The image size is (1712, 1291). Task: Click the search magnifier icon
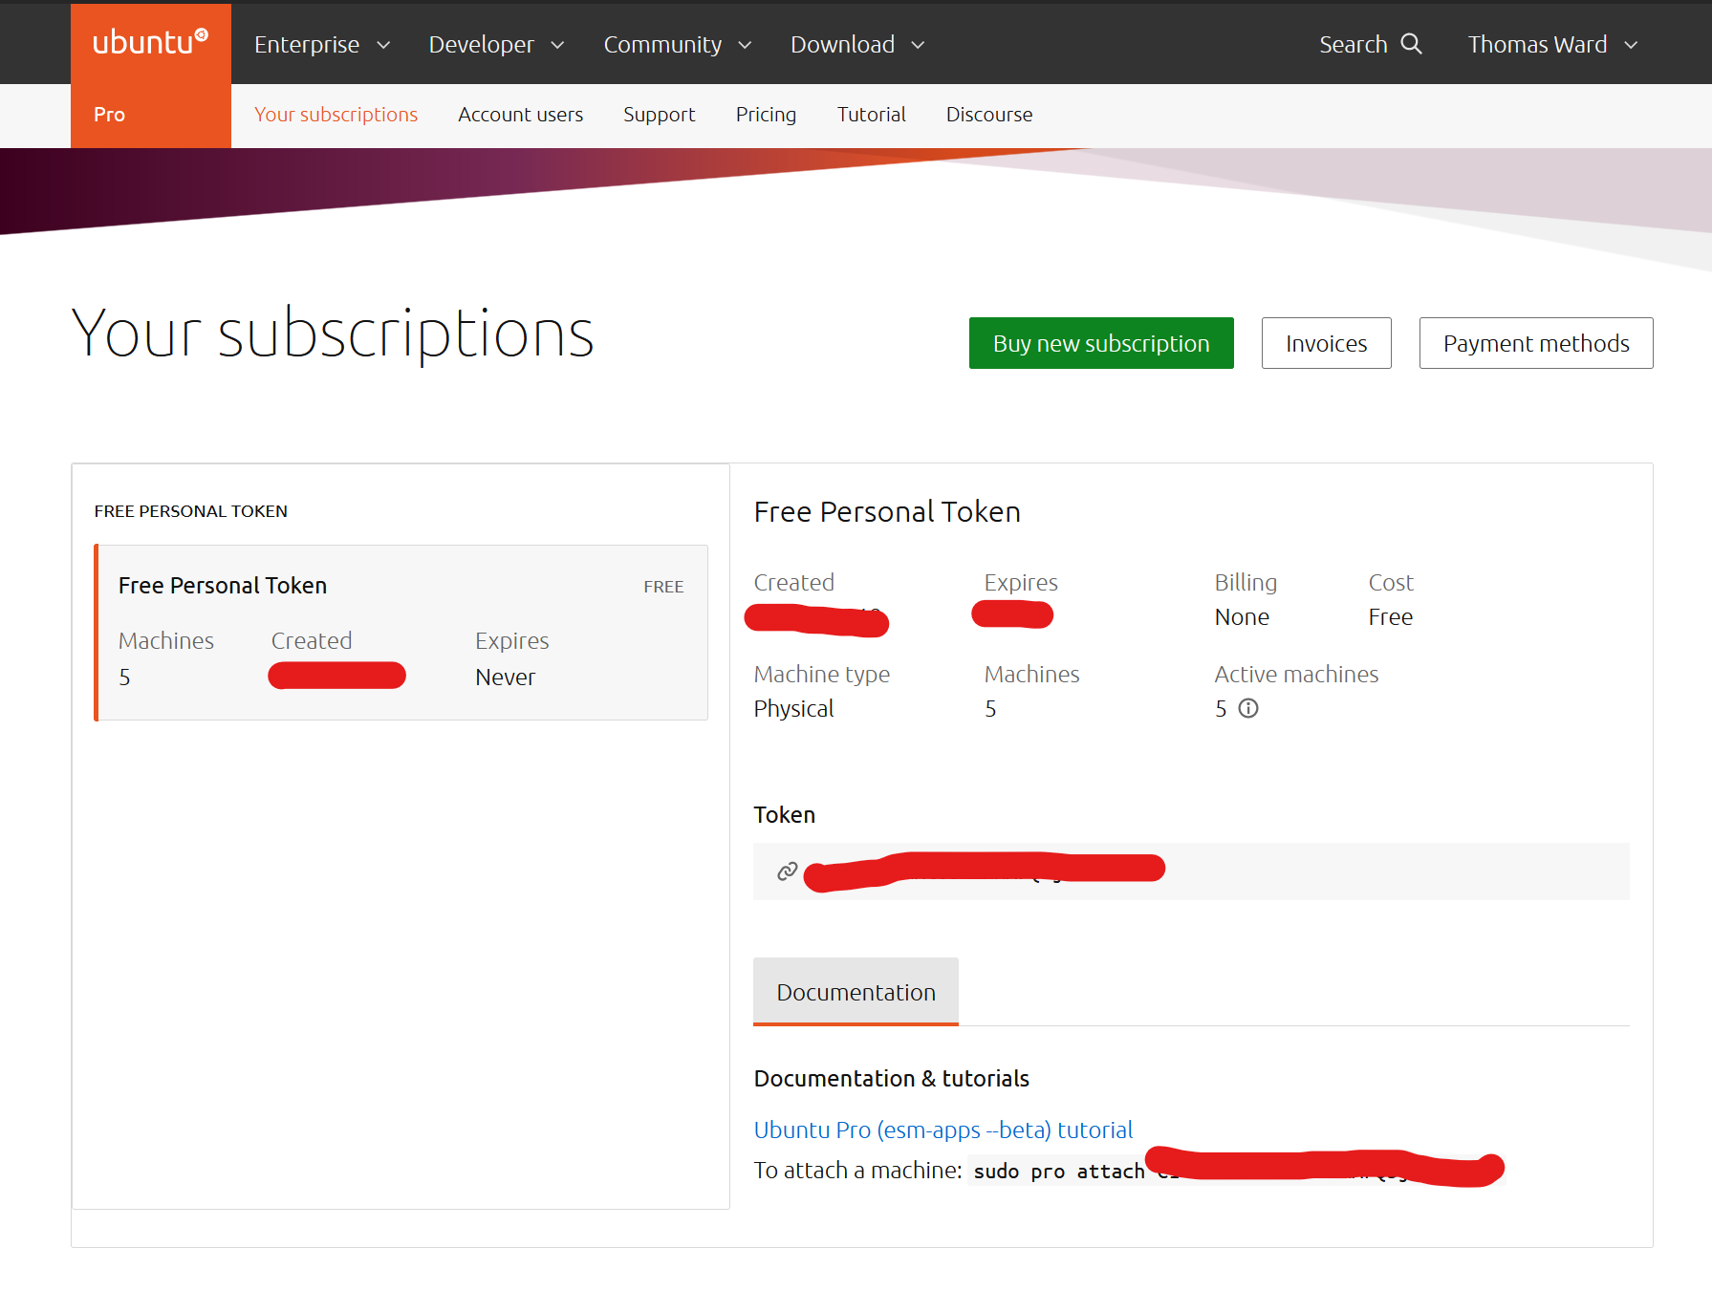(x=1411, y=44)
